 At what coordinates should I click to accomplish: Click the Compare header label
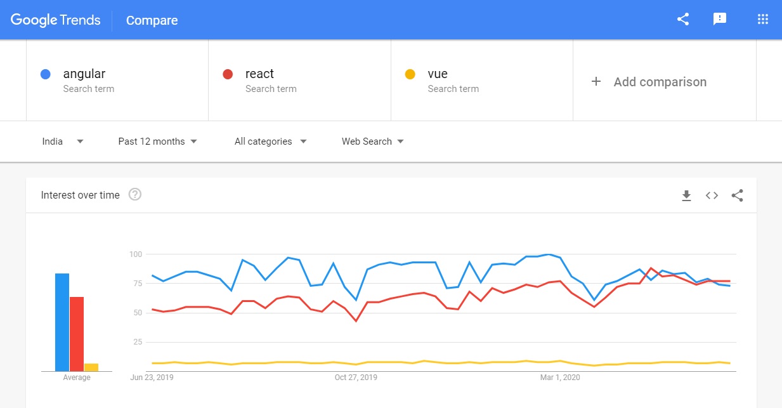pos(152,20)
